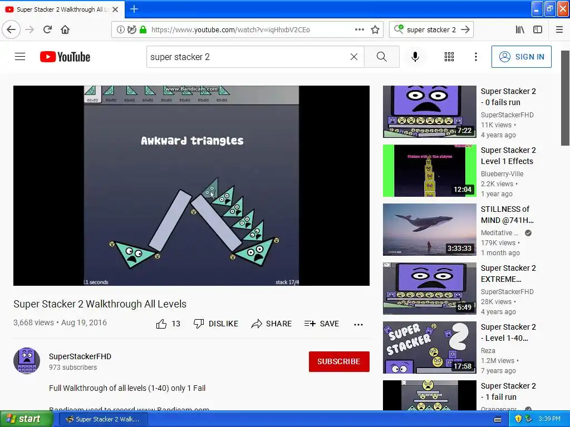Click title 'STILLNESS of MIND @741H...'
The image size is (570, 427).
[507, 215]
